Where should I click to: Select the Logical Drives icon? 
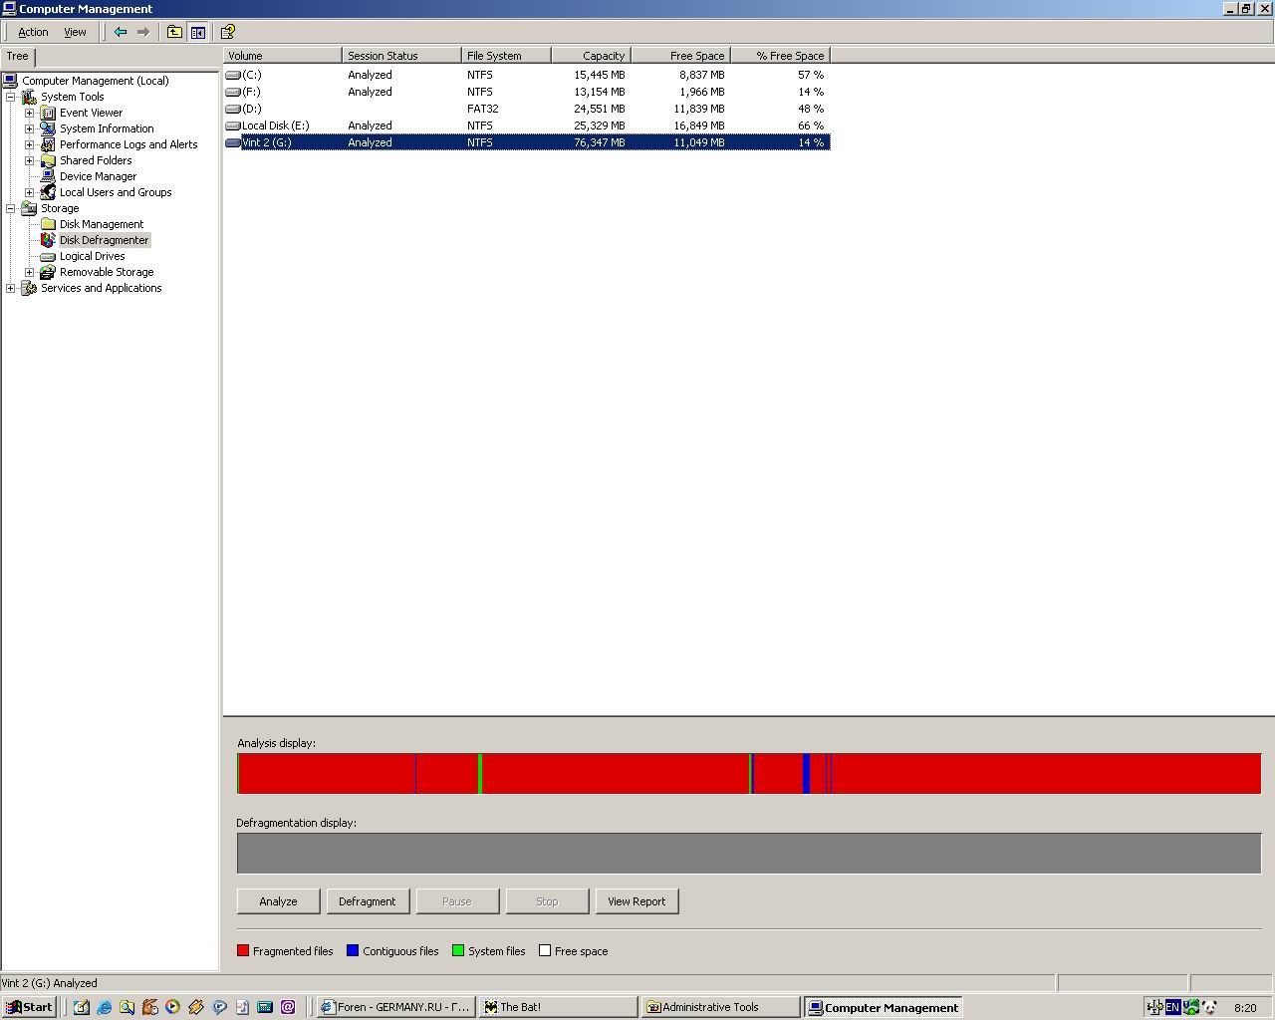(48, 256)
